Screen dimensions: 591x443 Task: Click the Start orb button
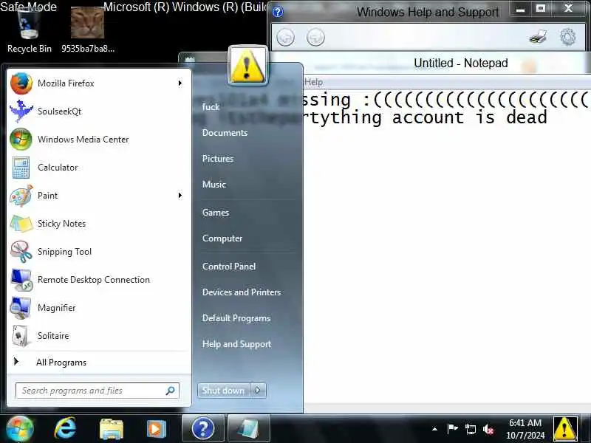[19, 429]
